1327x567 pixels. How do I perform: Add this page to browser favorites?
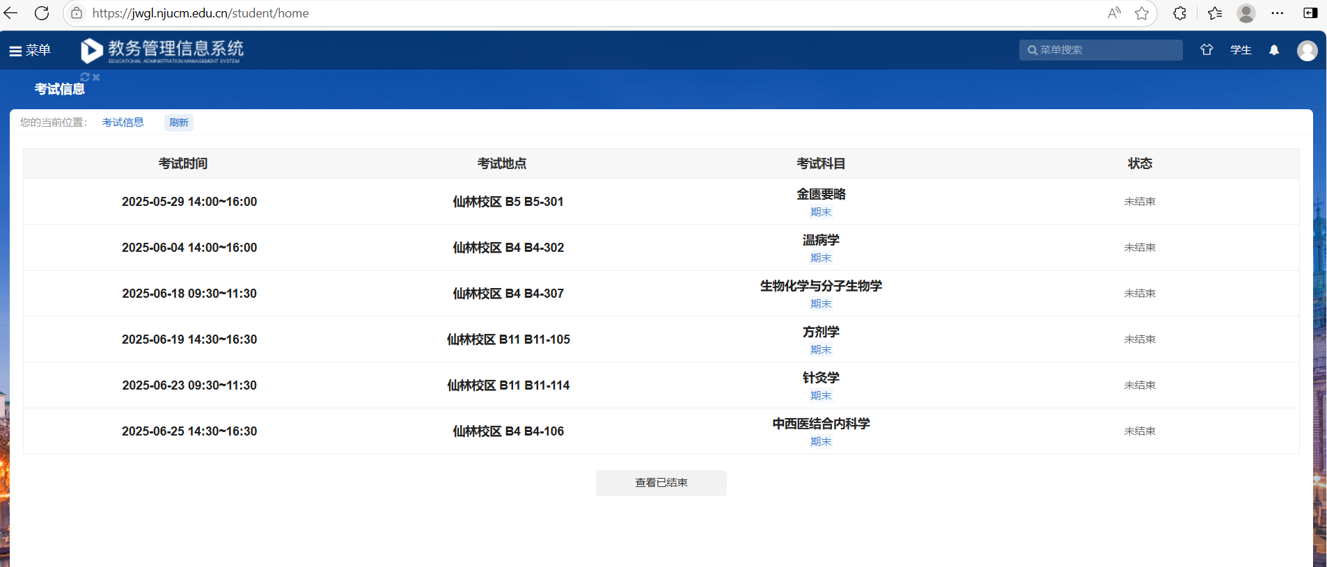pos(1142,13)
